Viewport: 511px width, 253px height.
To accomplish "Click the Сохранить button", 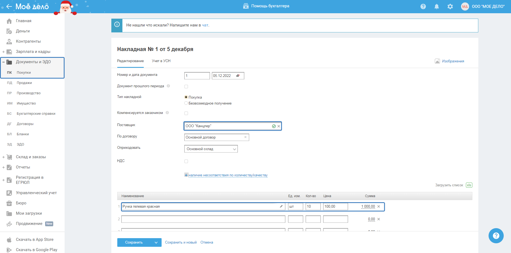I will click(134, 242).
